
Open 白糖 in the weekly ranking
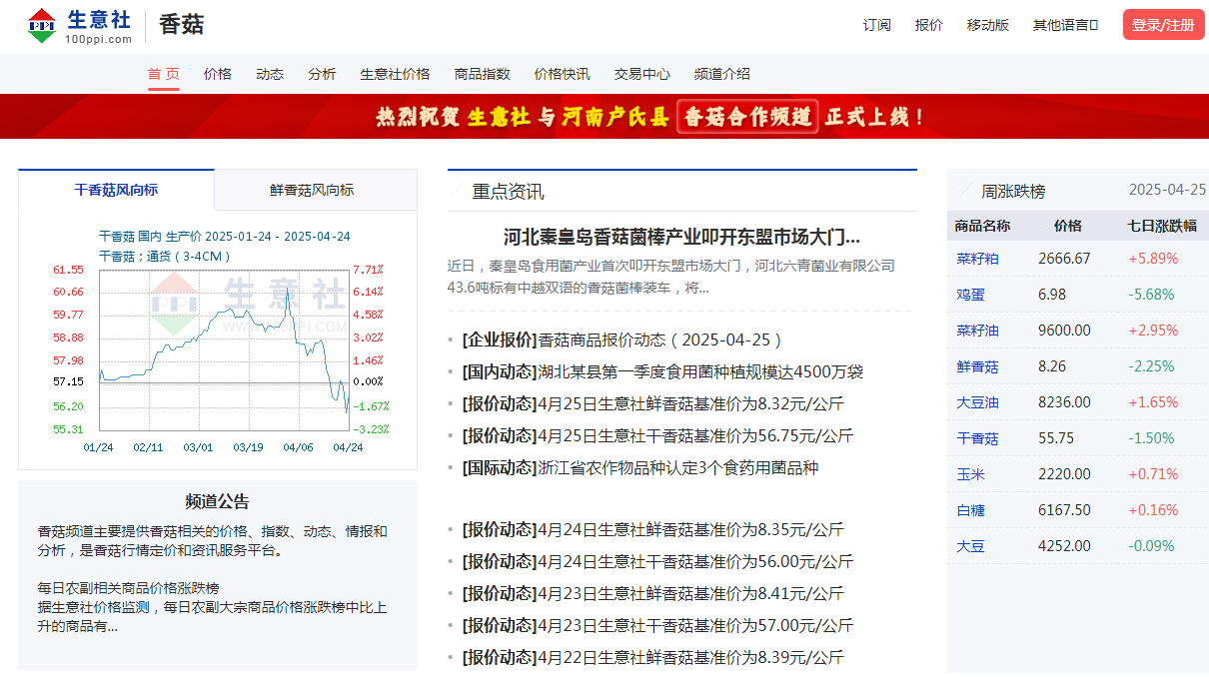970,510
